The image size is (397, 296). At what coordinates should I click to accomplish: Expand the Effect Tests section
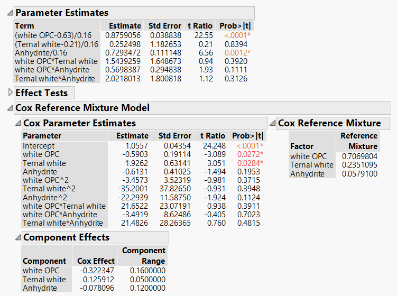(x=11, y=92)
